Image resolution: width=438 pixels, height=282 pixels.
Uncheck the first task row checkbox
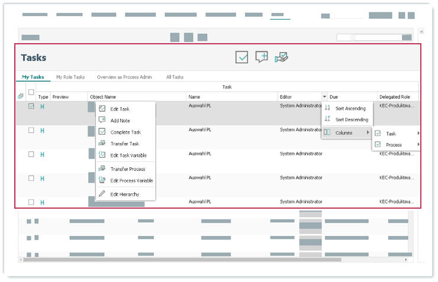pos(31,106)
